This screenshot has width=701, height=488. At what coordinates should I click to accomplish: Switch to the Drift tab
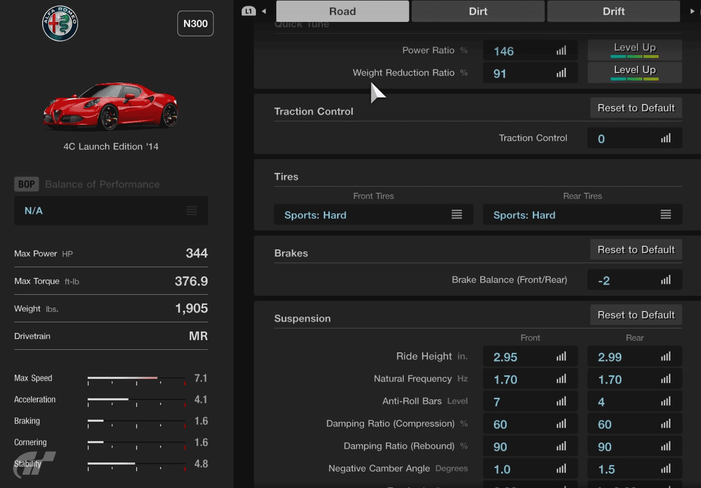[x=614, y=11]
